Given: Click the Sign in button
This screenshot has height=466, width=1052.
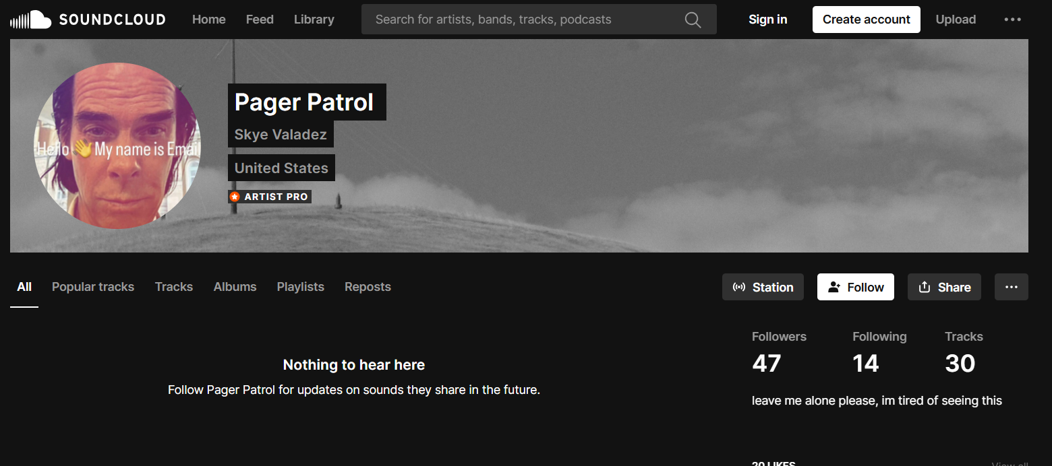Looking at the screenshot, I should pyautogui.click(x=767, y=20).
